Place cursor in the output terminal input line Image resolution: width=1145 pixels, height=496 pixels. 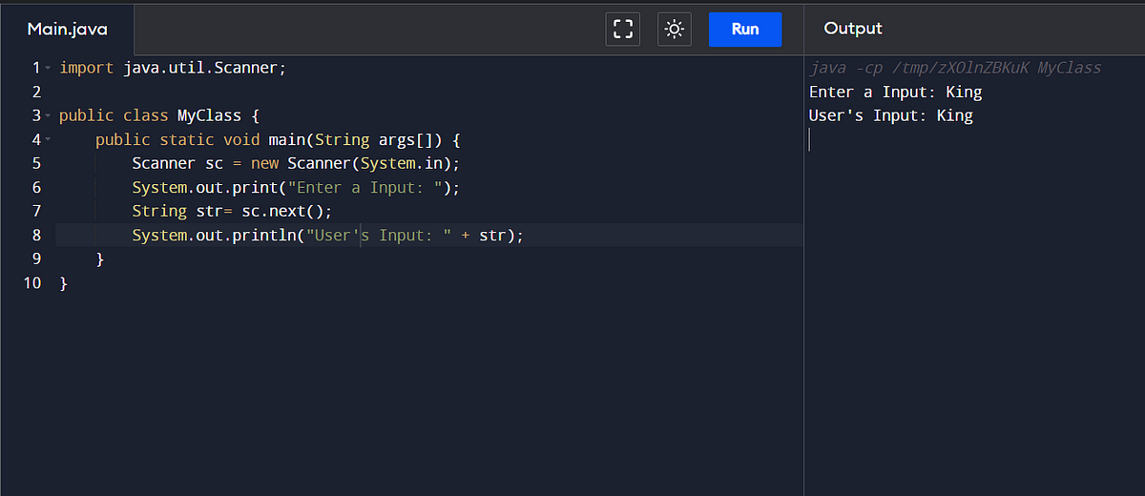pos(973,139)
